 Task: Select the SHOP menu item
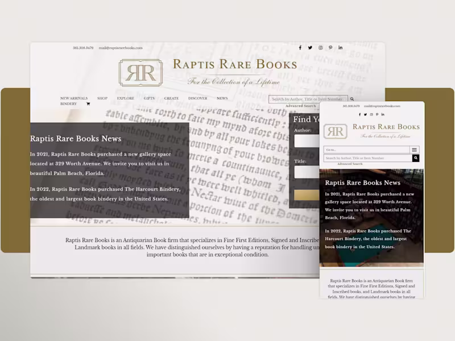point(102,98)
